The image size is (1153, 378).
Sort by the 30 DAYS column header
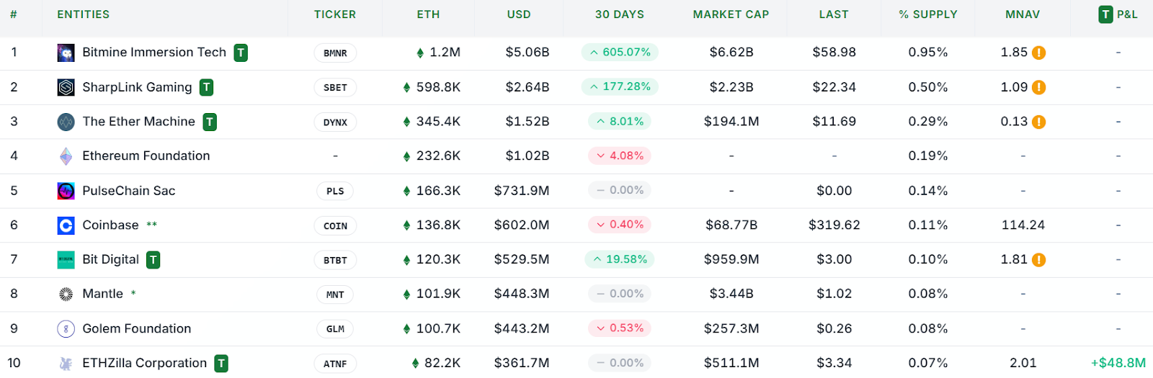click(620, 14)
